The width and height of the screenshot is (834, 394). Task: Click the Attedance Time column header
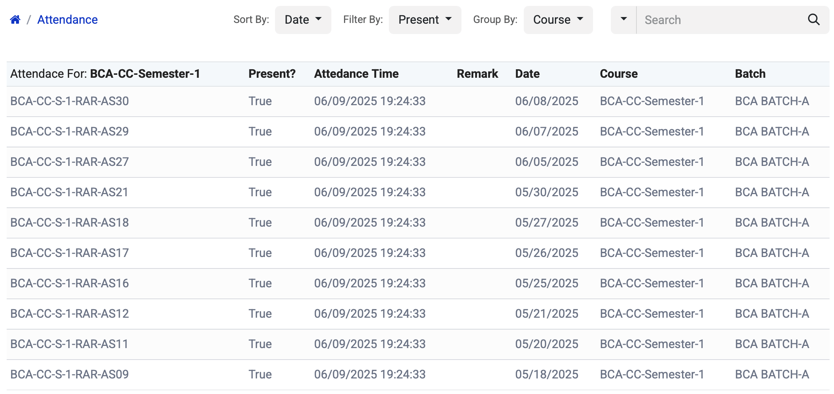[357, 74]
